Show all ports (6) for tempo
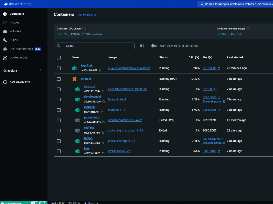Image resolution: width=273 pixels, height=204 pixels. pos(214,143)
